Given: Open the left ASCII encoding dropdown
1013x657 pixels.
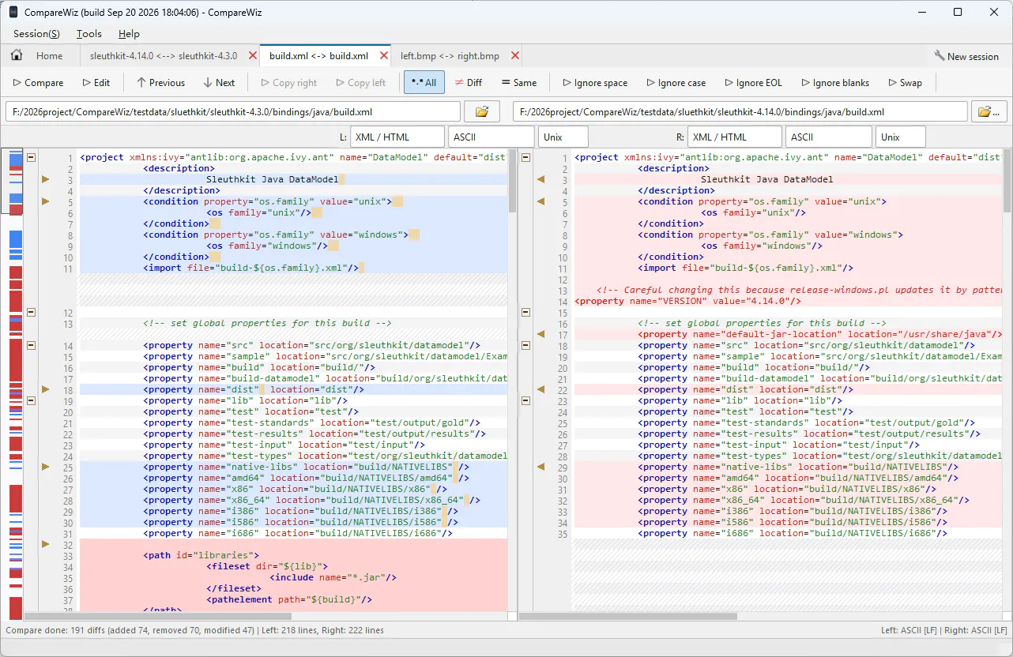Looking at the screenshot, I should pyautogui.click(x=491, y=137).
